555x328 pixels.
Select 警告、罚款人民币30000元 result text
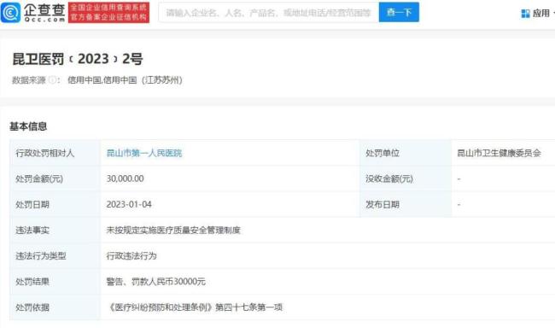pos(155,282)
